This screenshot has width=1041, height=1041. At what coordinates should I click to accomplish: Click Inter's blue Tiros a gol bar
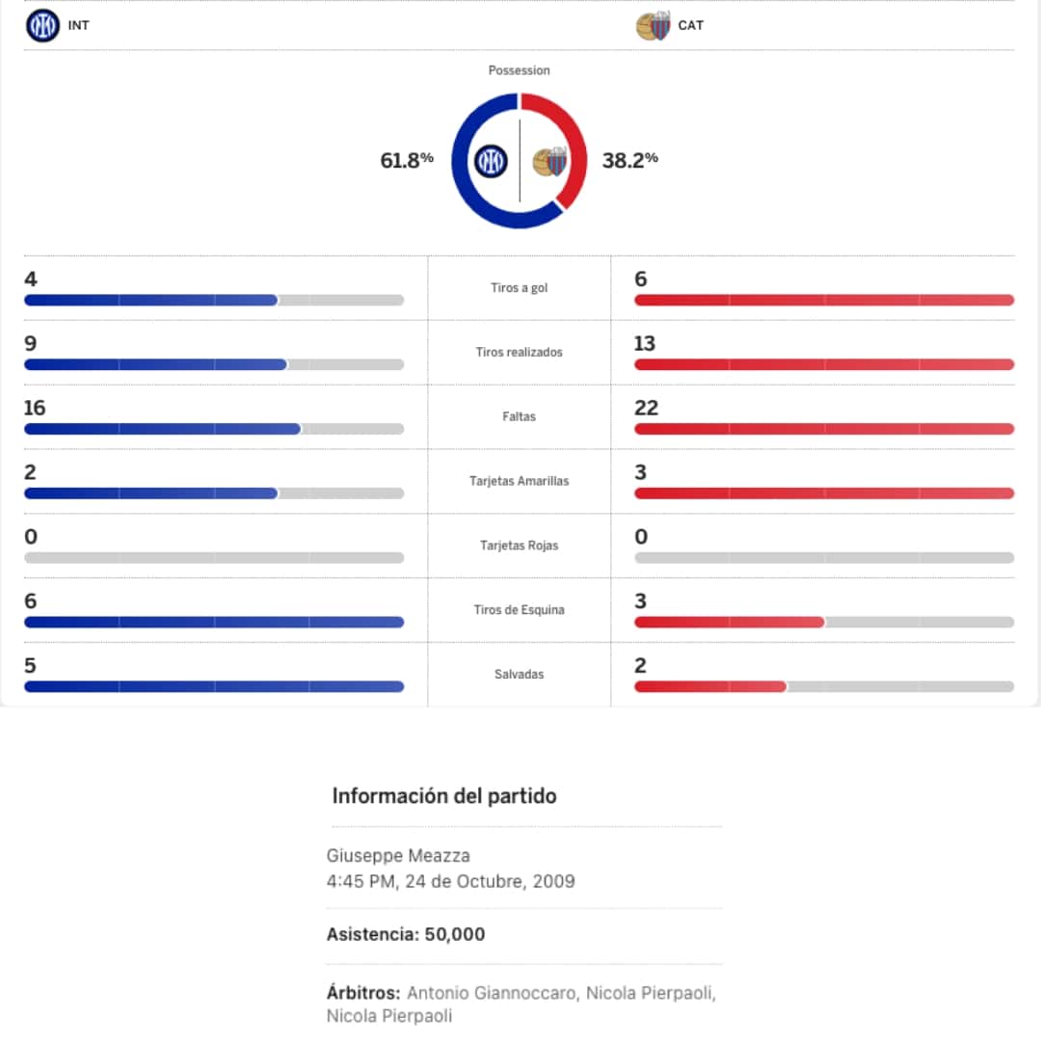[150, 301]
